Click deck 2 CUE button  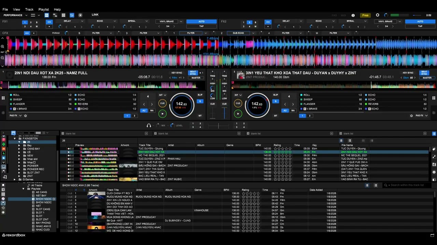pyautogui.click(x=238, y=103)
